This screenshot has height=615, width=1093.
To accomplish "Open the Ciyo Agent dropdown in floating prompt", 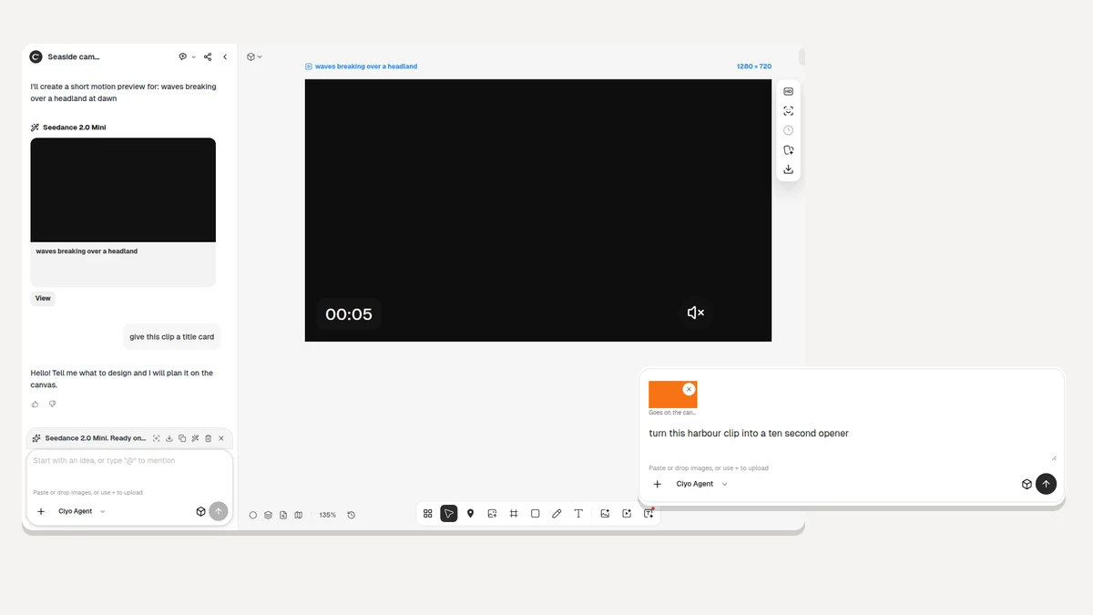I will [x=701, y=484].
